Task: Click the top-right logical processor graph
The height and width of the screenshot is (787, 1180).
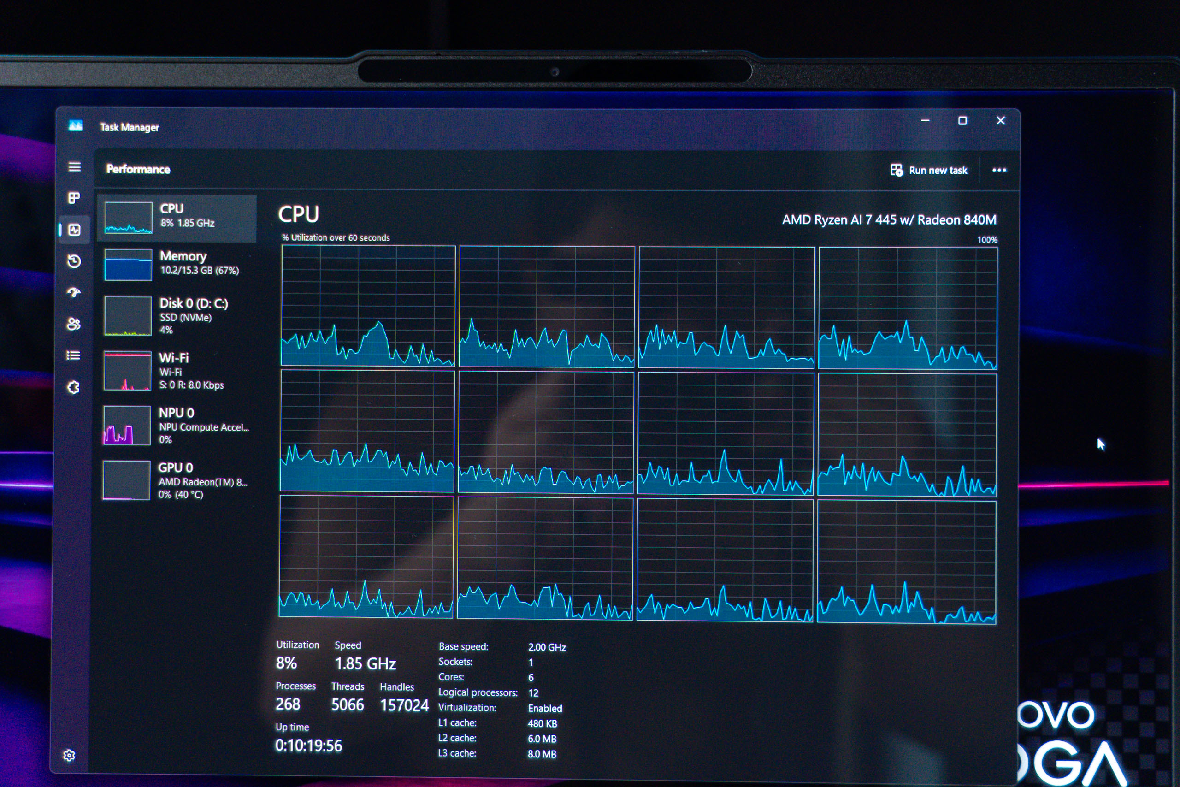Action: click(908, 308)
